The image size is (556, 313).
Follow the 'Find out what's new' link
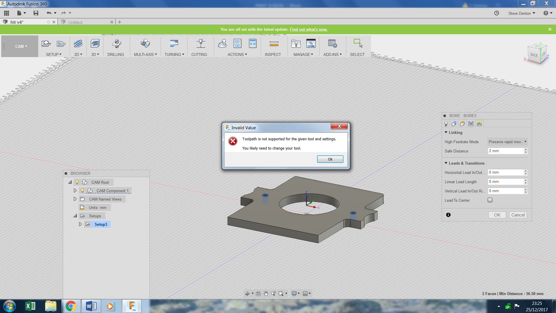pos(308,29)
